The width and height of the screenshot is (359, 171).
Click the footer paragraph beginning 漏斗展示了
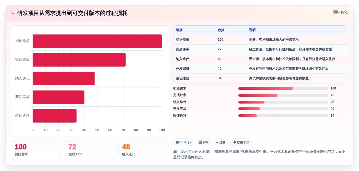point(259,154)
